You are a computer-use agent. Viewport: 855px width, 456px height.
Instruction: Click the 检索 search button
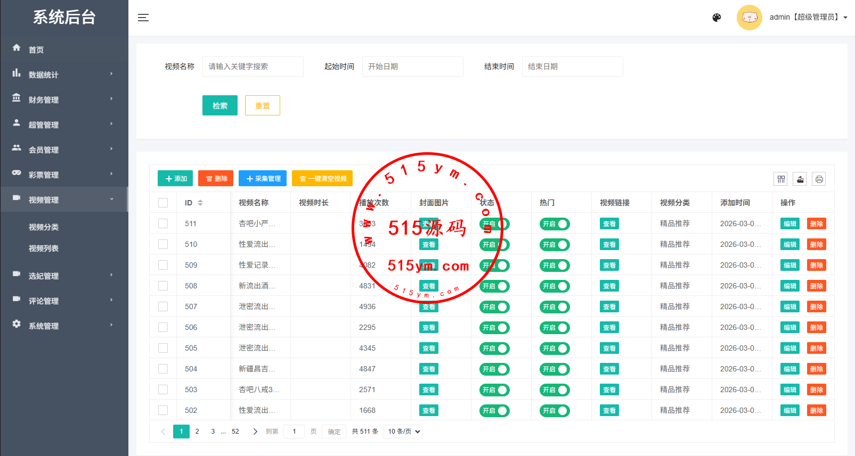click(219, 105)
